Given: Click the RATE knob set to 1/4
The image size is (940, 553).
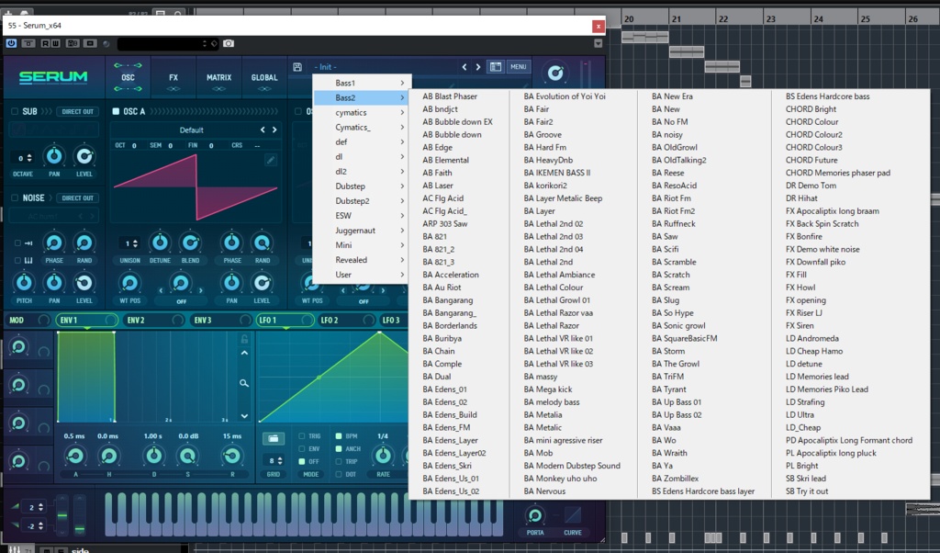Looking at the screenshot, I should (x=383, y=455).
